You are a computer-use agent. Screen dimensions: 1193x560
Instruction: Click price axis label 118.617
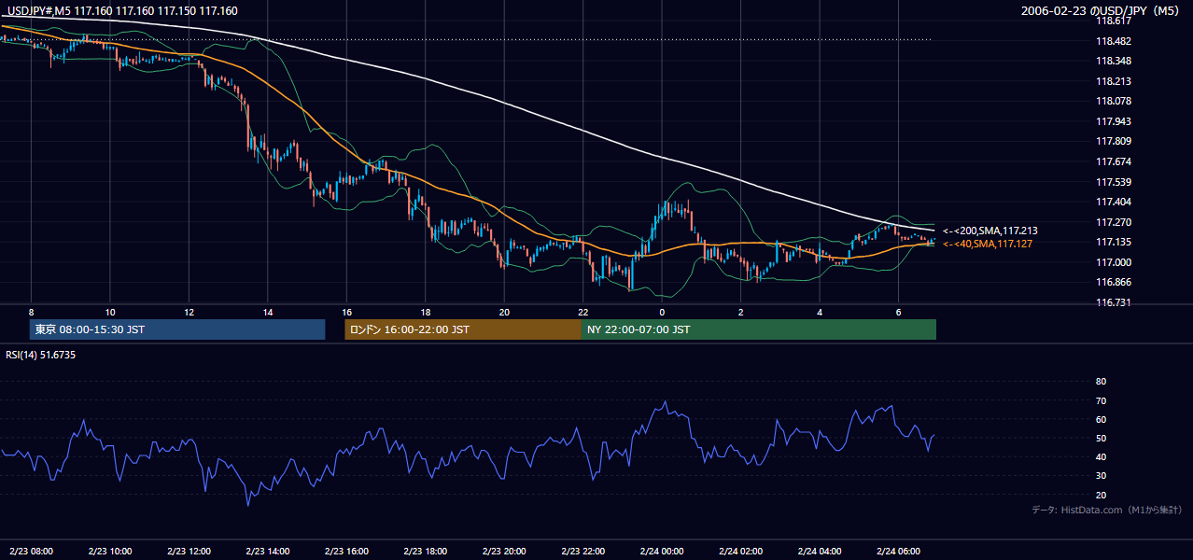point(1113,21)
